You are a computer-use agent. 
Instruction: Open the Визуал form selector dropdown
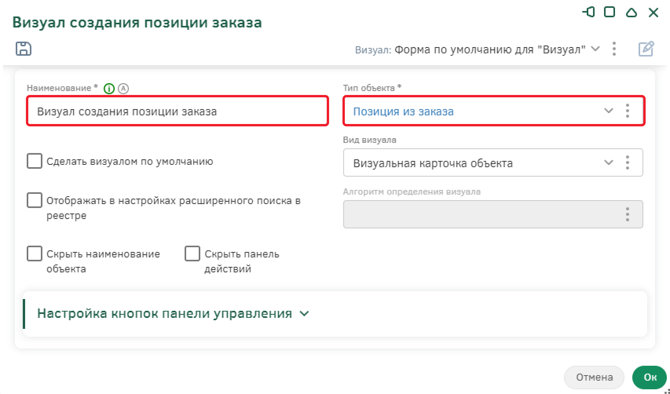595,49
